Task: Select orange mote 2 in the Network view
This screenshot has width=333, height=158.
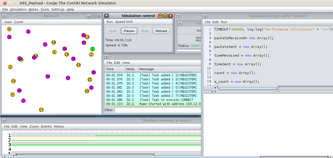Action: (x=91, y=54)
